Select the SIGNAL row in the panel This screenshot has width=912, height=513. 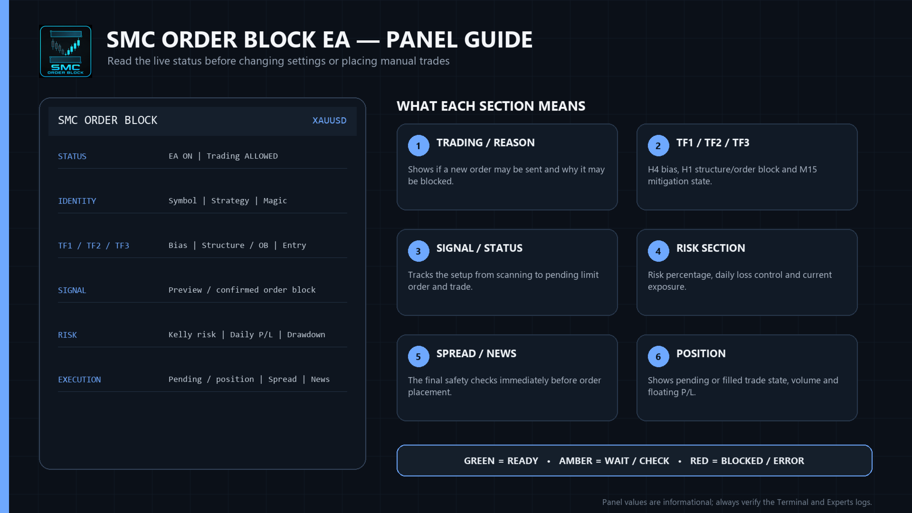[202, 290]
